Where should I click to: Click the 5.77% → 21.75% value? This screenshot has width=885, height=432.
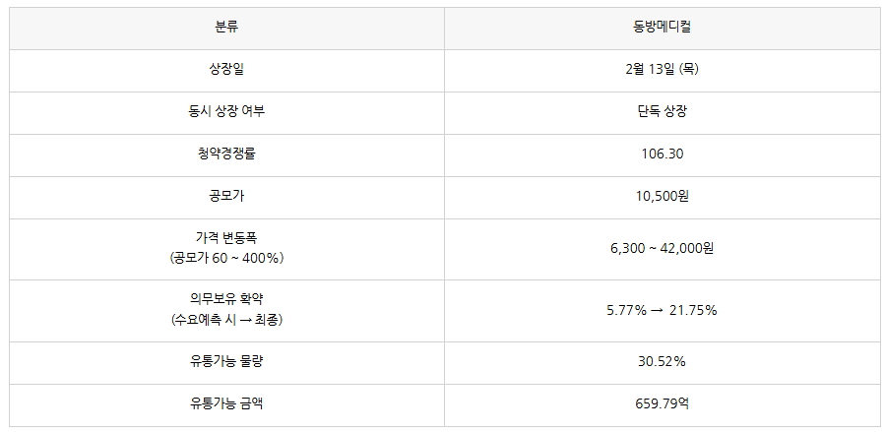click(663, 310)
